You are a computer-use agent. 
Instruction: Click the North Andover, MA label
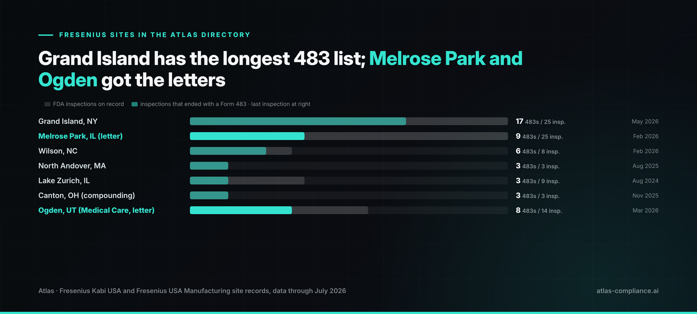click(x=72, y=166)
